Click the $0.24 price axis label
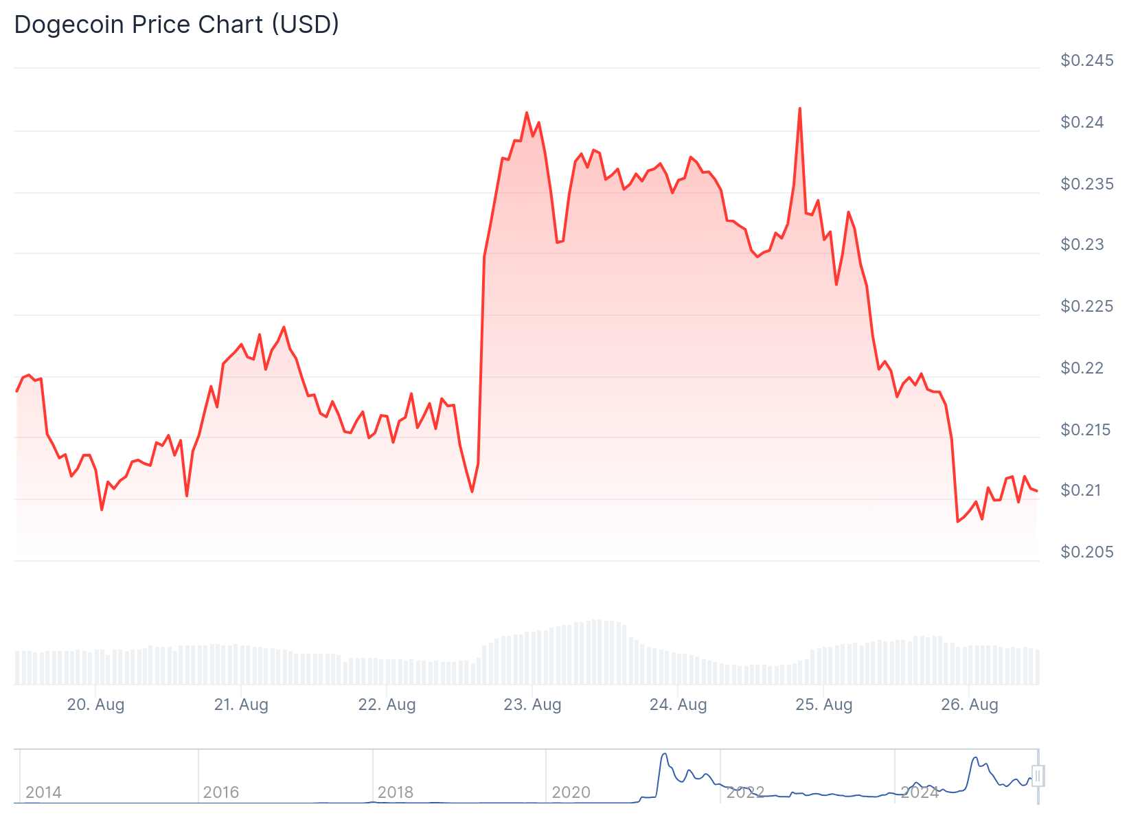The width and height of the screenshot is (1129, 824). pos(1082,122)
